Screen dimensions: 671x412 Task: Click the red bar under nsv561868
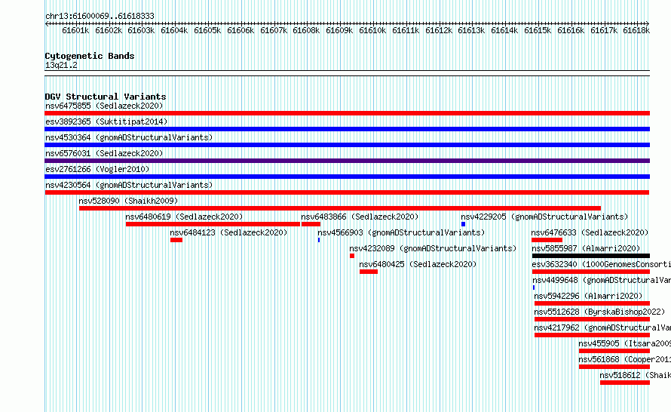(x=614, y=367)
